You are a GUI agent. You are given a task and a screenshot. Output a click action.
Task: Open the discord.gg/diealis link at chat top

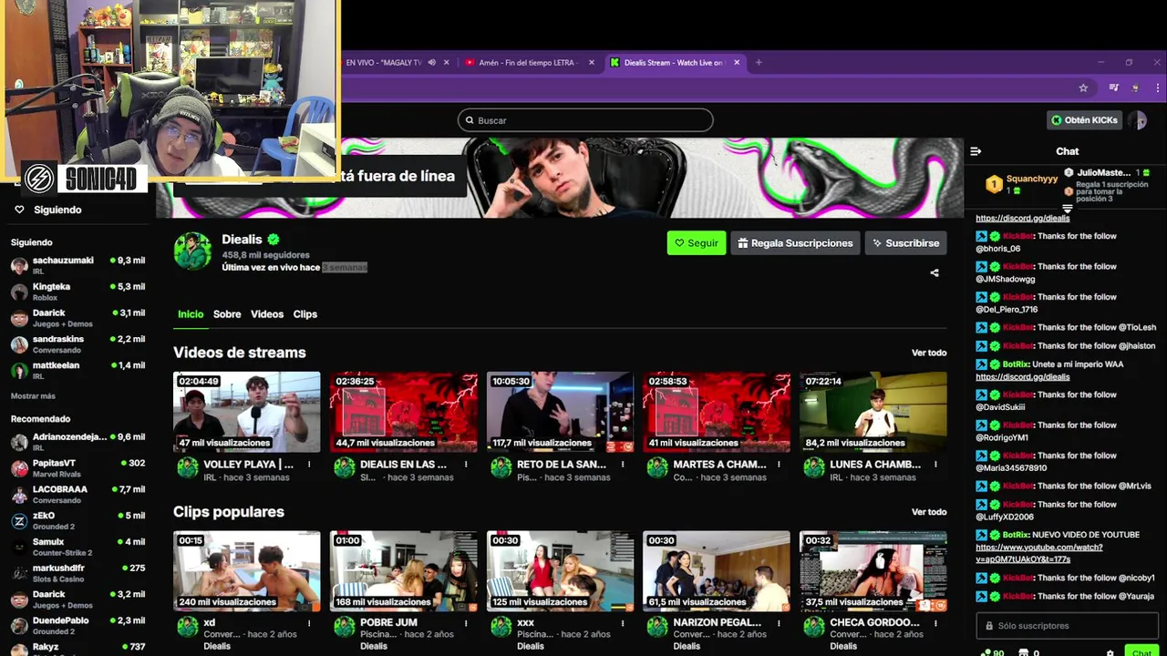pos(1022,219)
